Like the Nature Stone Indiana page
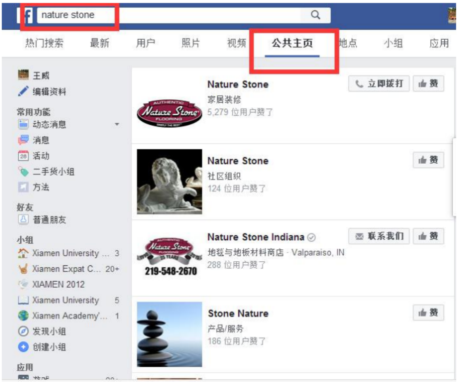 (x=429, y=236)
